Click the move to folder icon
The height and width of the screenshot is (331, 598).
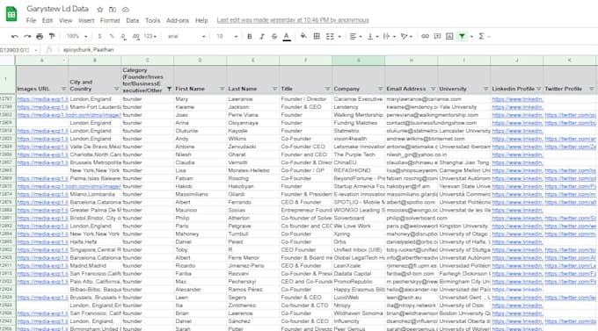pyautogui.click(x=113, y=9)
